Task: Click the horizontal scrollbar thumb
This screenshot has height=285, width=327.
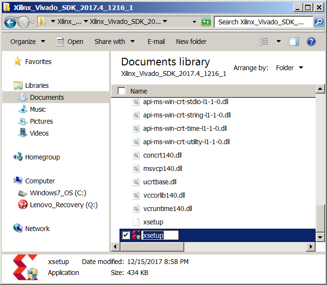Action: pyautogui.click(x=152, y=246)
